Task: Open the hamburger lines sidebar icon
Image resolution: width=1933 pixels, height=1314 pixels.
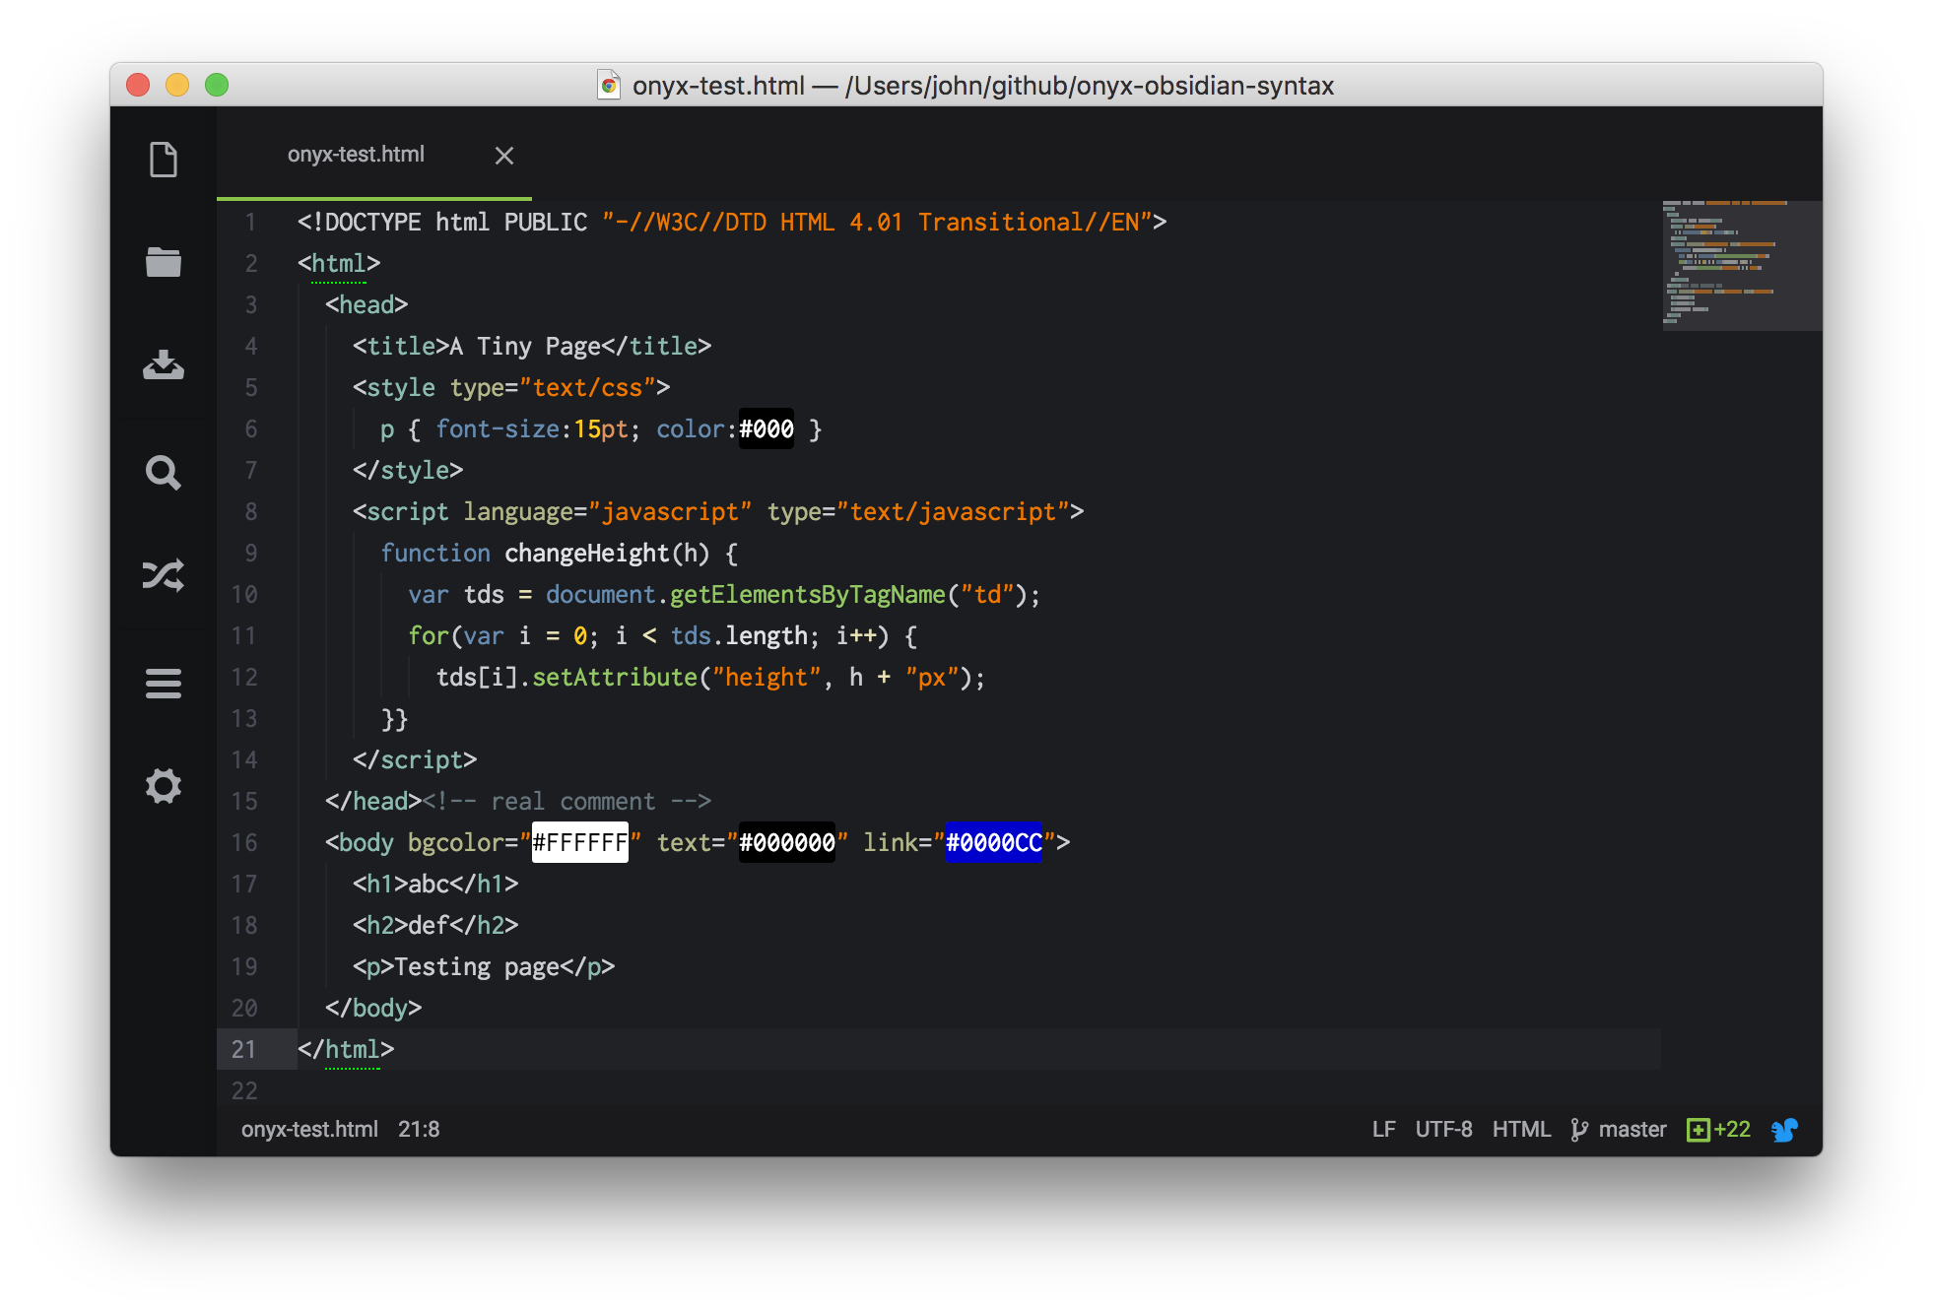Action: click(164, 683)
